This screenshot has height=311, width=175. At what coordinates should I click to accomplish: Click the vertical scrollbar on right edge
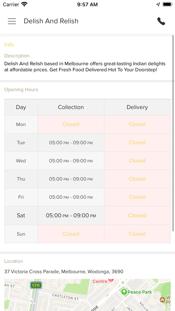pyautogui.click(x=173, y=132)
